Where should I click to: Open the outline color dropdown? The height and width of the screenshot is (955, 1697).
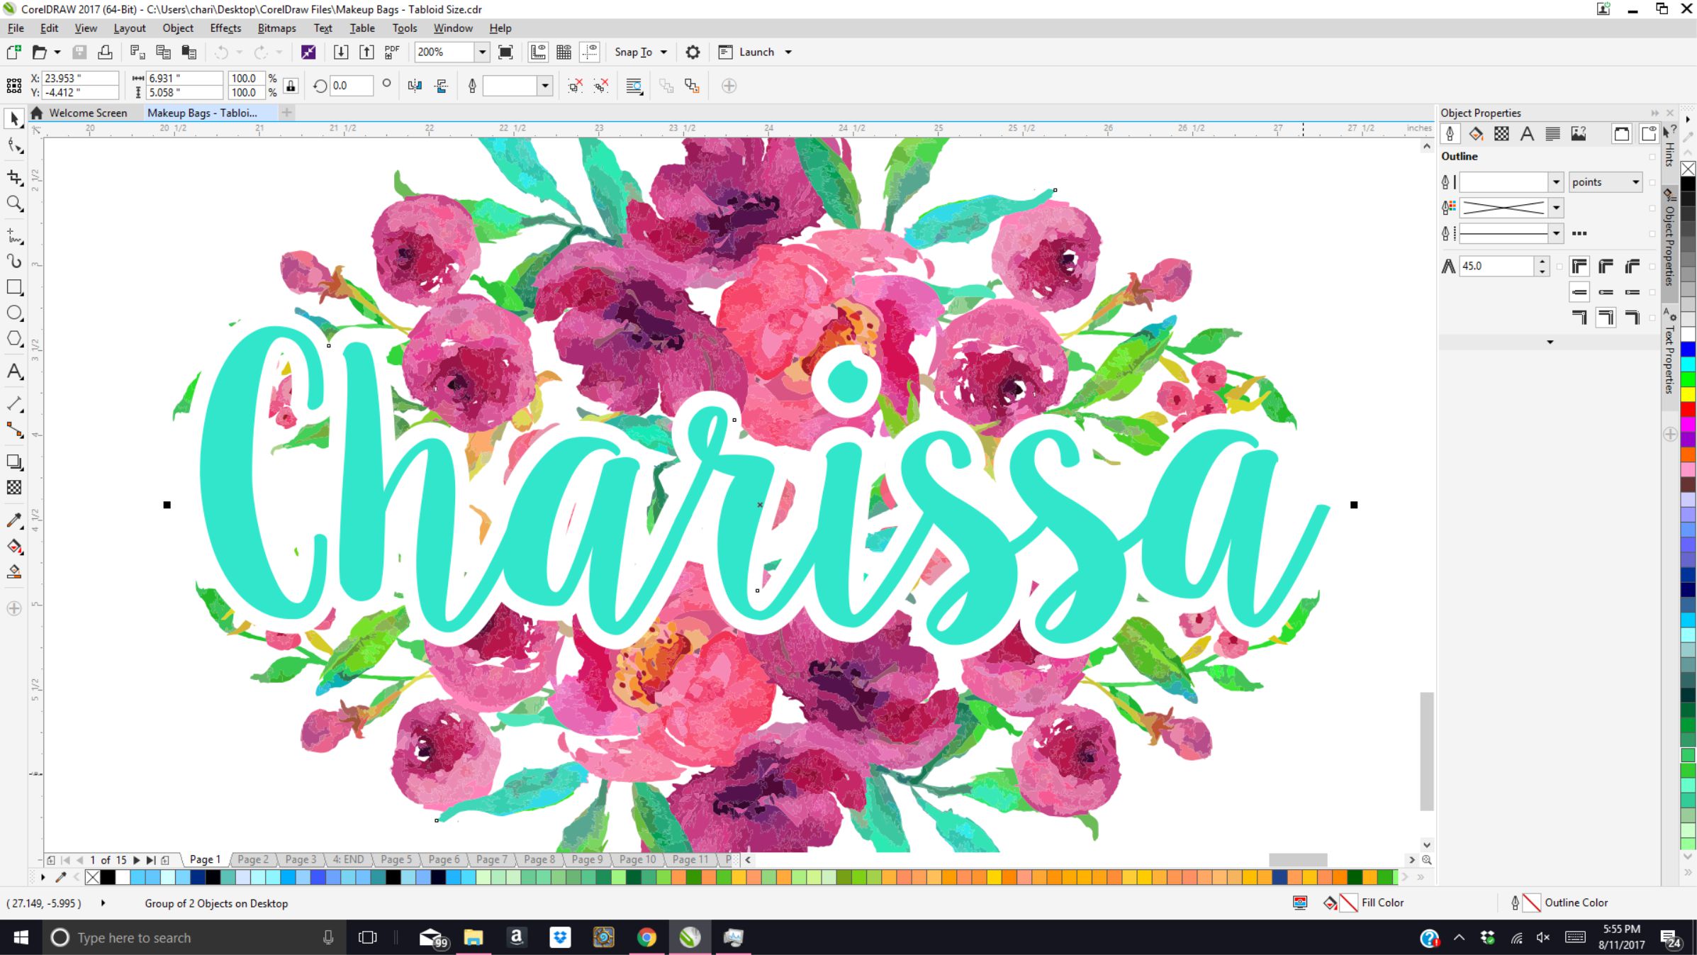click(1556, 208)
